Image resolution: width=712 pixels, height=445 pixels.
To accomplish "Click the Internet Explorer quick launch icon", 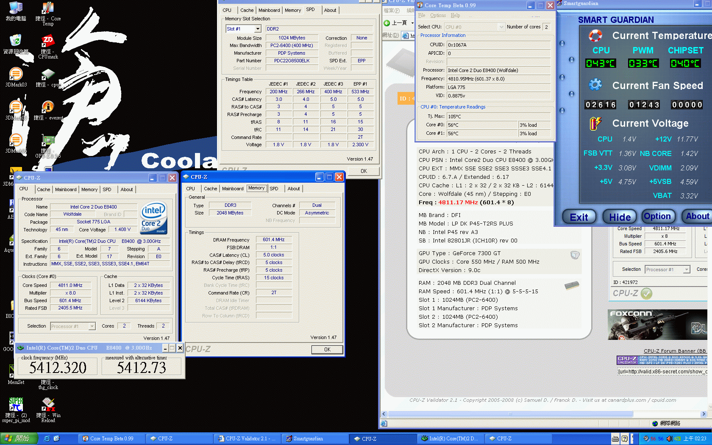I will (47, 439).
